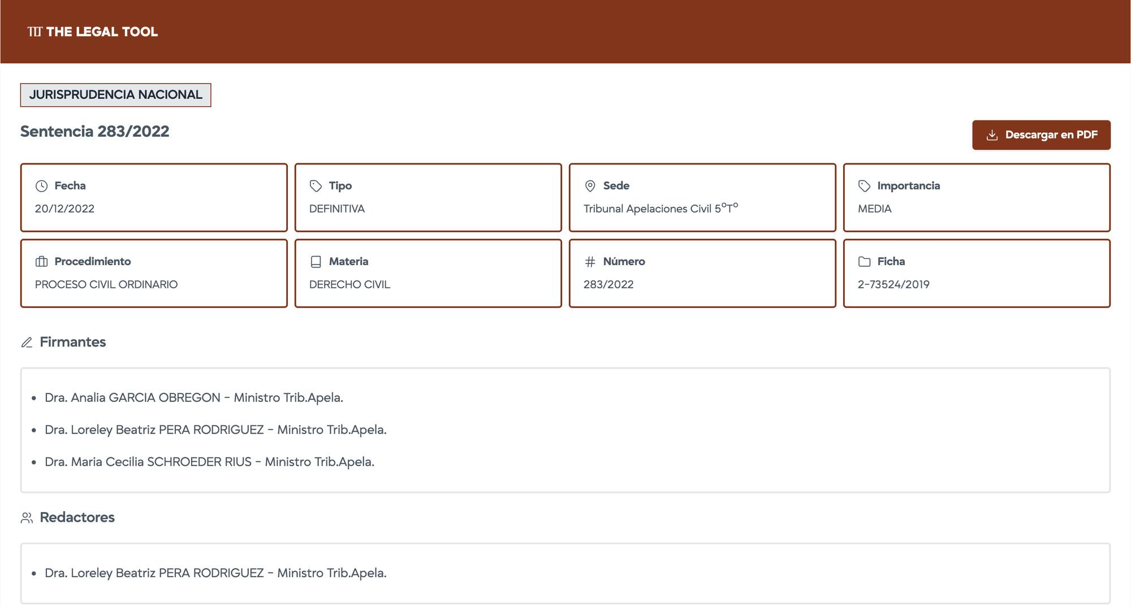Click the briefcase icon beside Procedimiento

click(x=41, y=262)
